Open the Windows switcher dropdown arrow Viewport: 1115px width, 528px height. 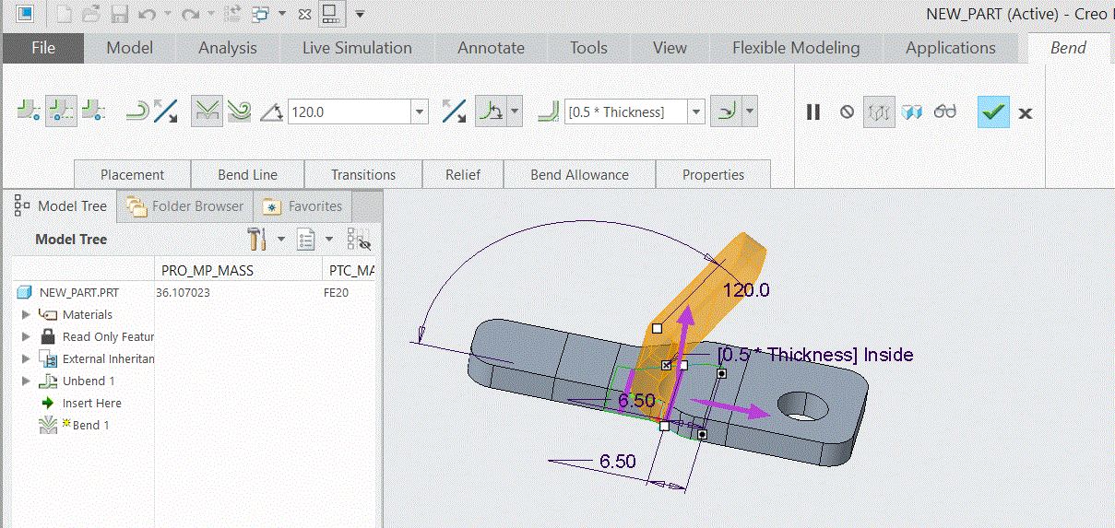pyautogui.click(x=281, y=14)
